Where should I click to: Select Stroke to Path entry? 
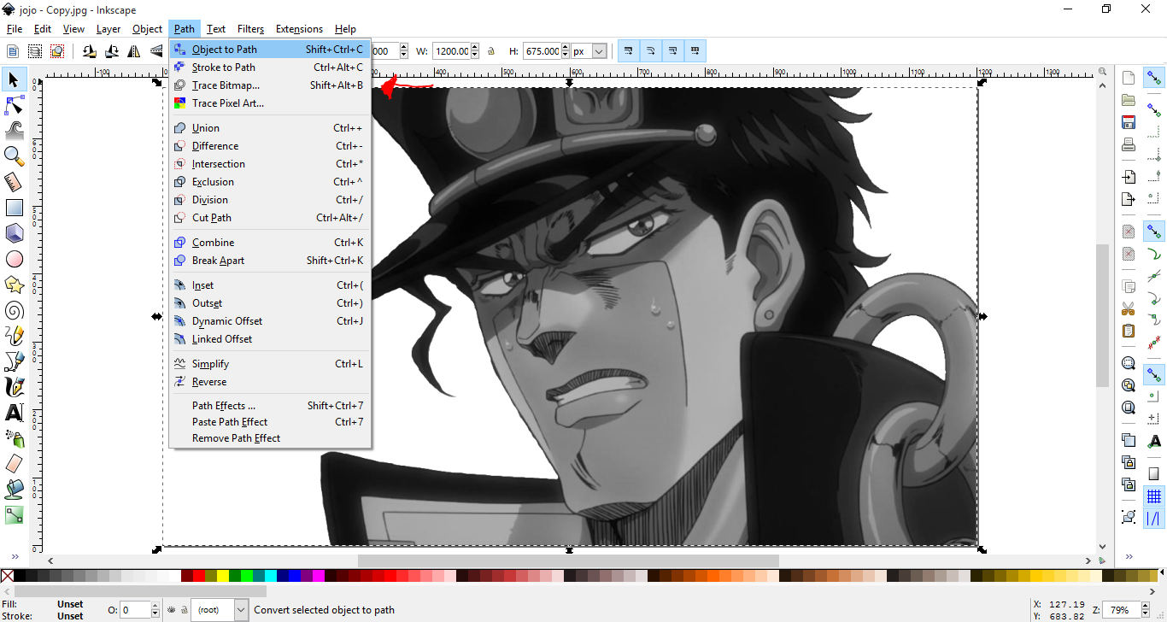pyautogui.click(x=270, y=67)
